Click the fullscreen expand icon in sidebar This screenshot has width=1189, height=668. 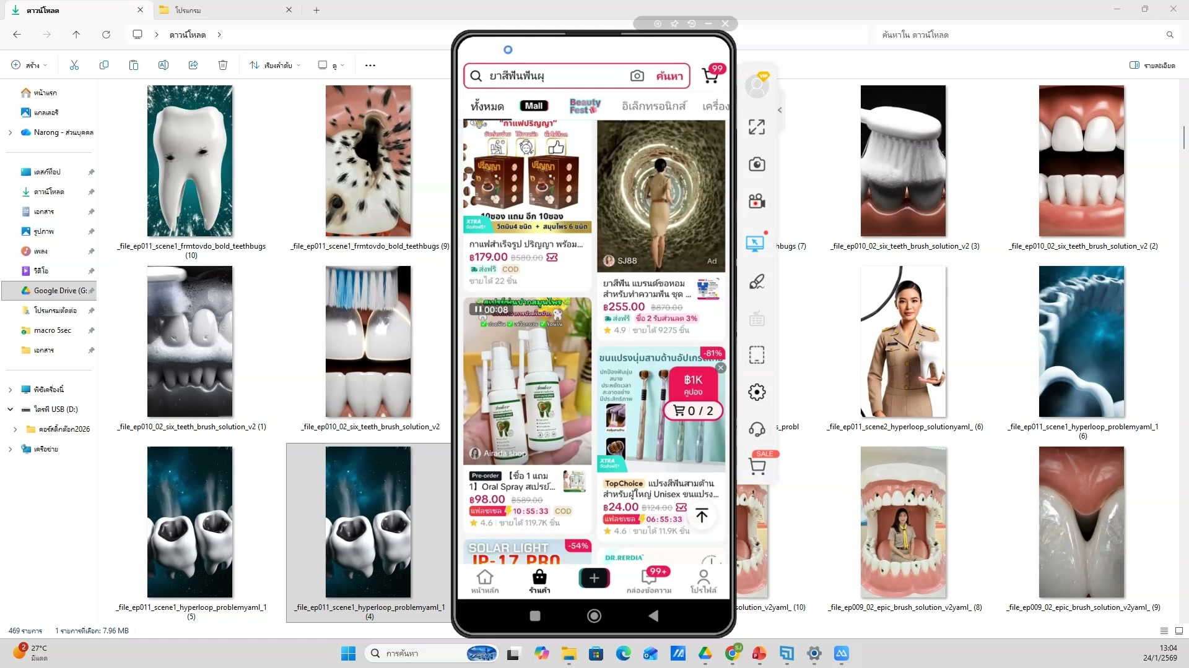tap(756, 127)
